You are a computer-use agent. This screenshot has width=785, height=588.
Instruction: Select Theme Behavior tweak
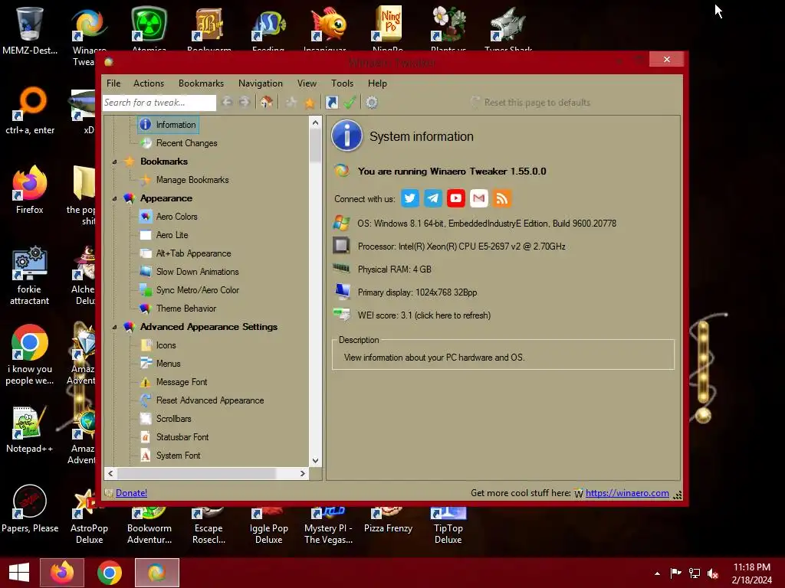186,309
